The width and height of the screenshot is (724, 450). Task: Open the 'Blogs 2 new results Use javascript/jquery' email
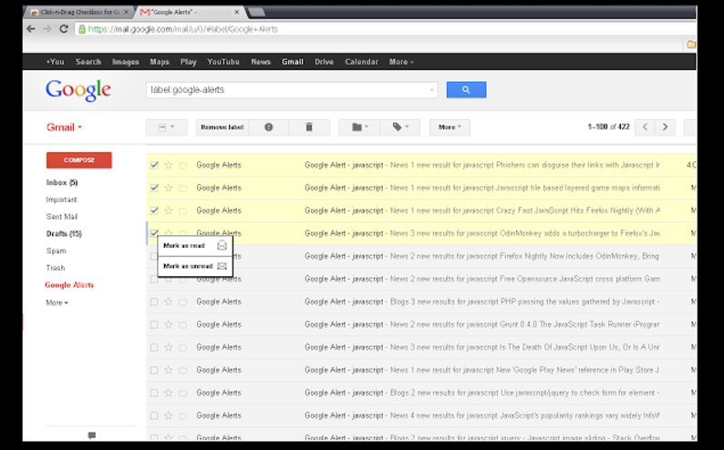coord(421,393)
